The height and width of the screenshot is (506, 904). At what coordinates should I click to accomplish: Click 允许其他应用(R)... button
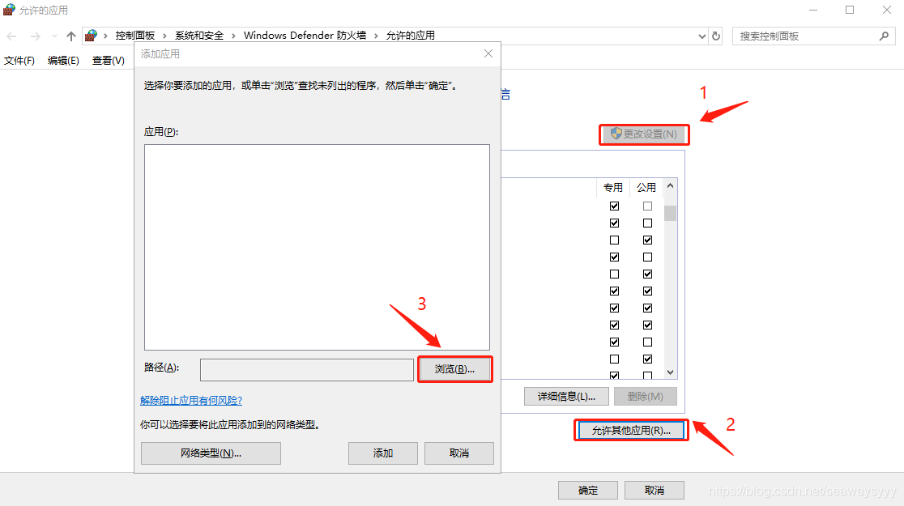(631, 431)
